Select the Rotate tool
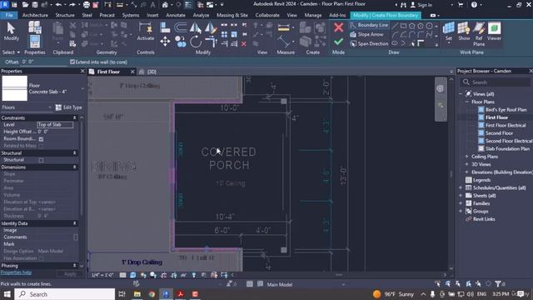 196,42
